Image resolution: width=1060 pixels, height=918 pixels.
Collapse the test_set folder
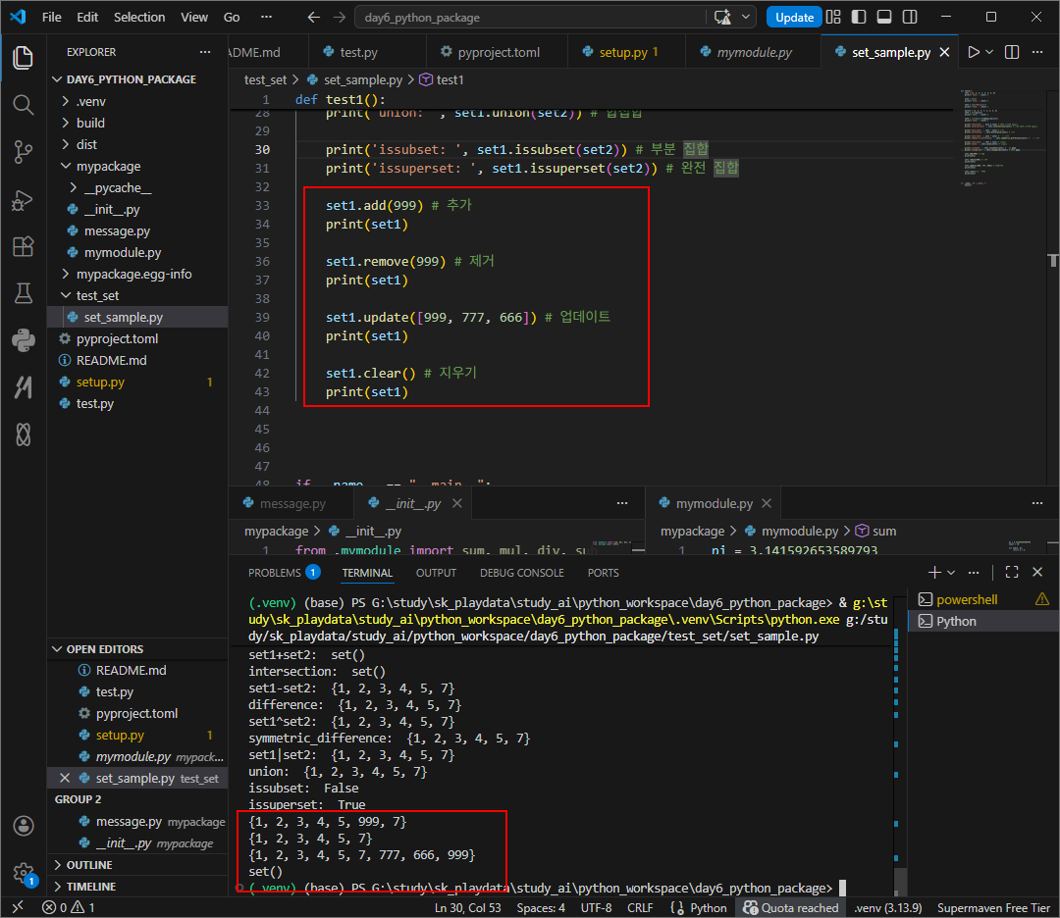[137, 296]
